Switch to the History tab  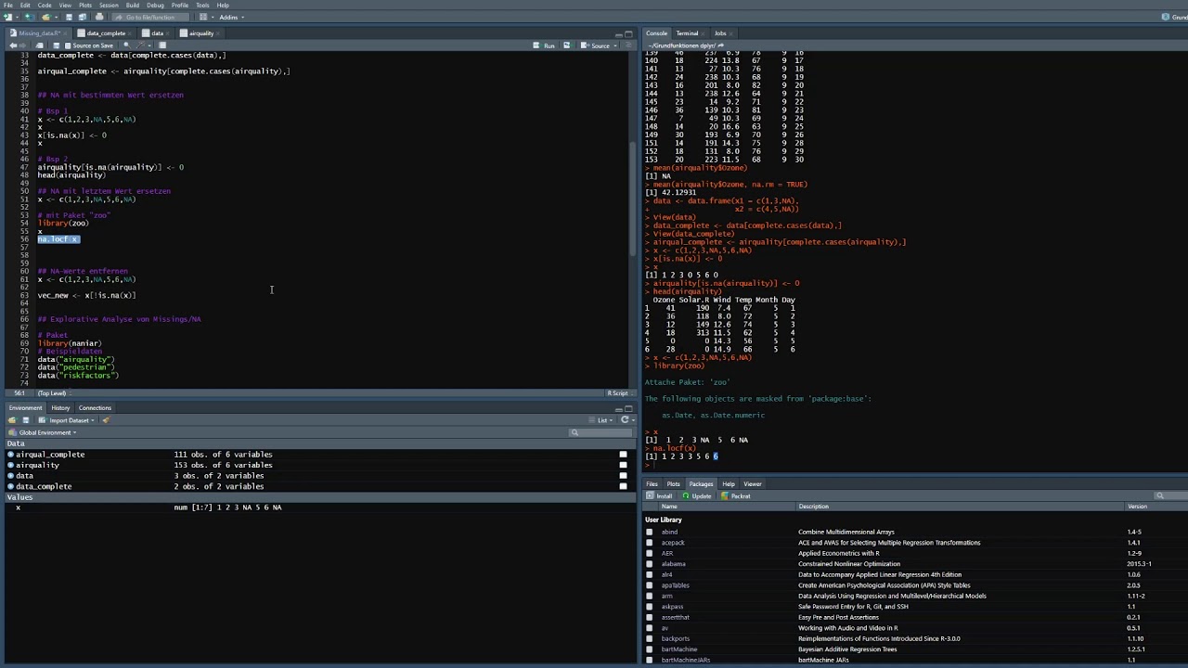[x=60, y=408]
